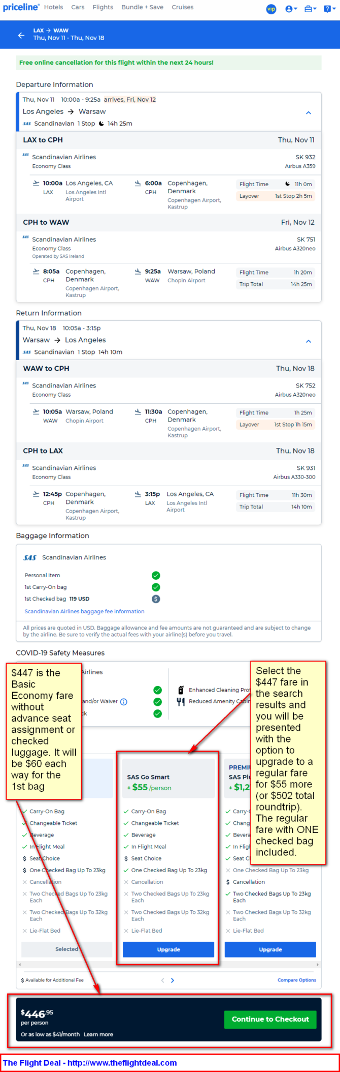Click the Enhanced Cleaning spray bottle icon
Image resolution: width=340 pixels, height=1072 pixels.
[x=181, y=690]
